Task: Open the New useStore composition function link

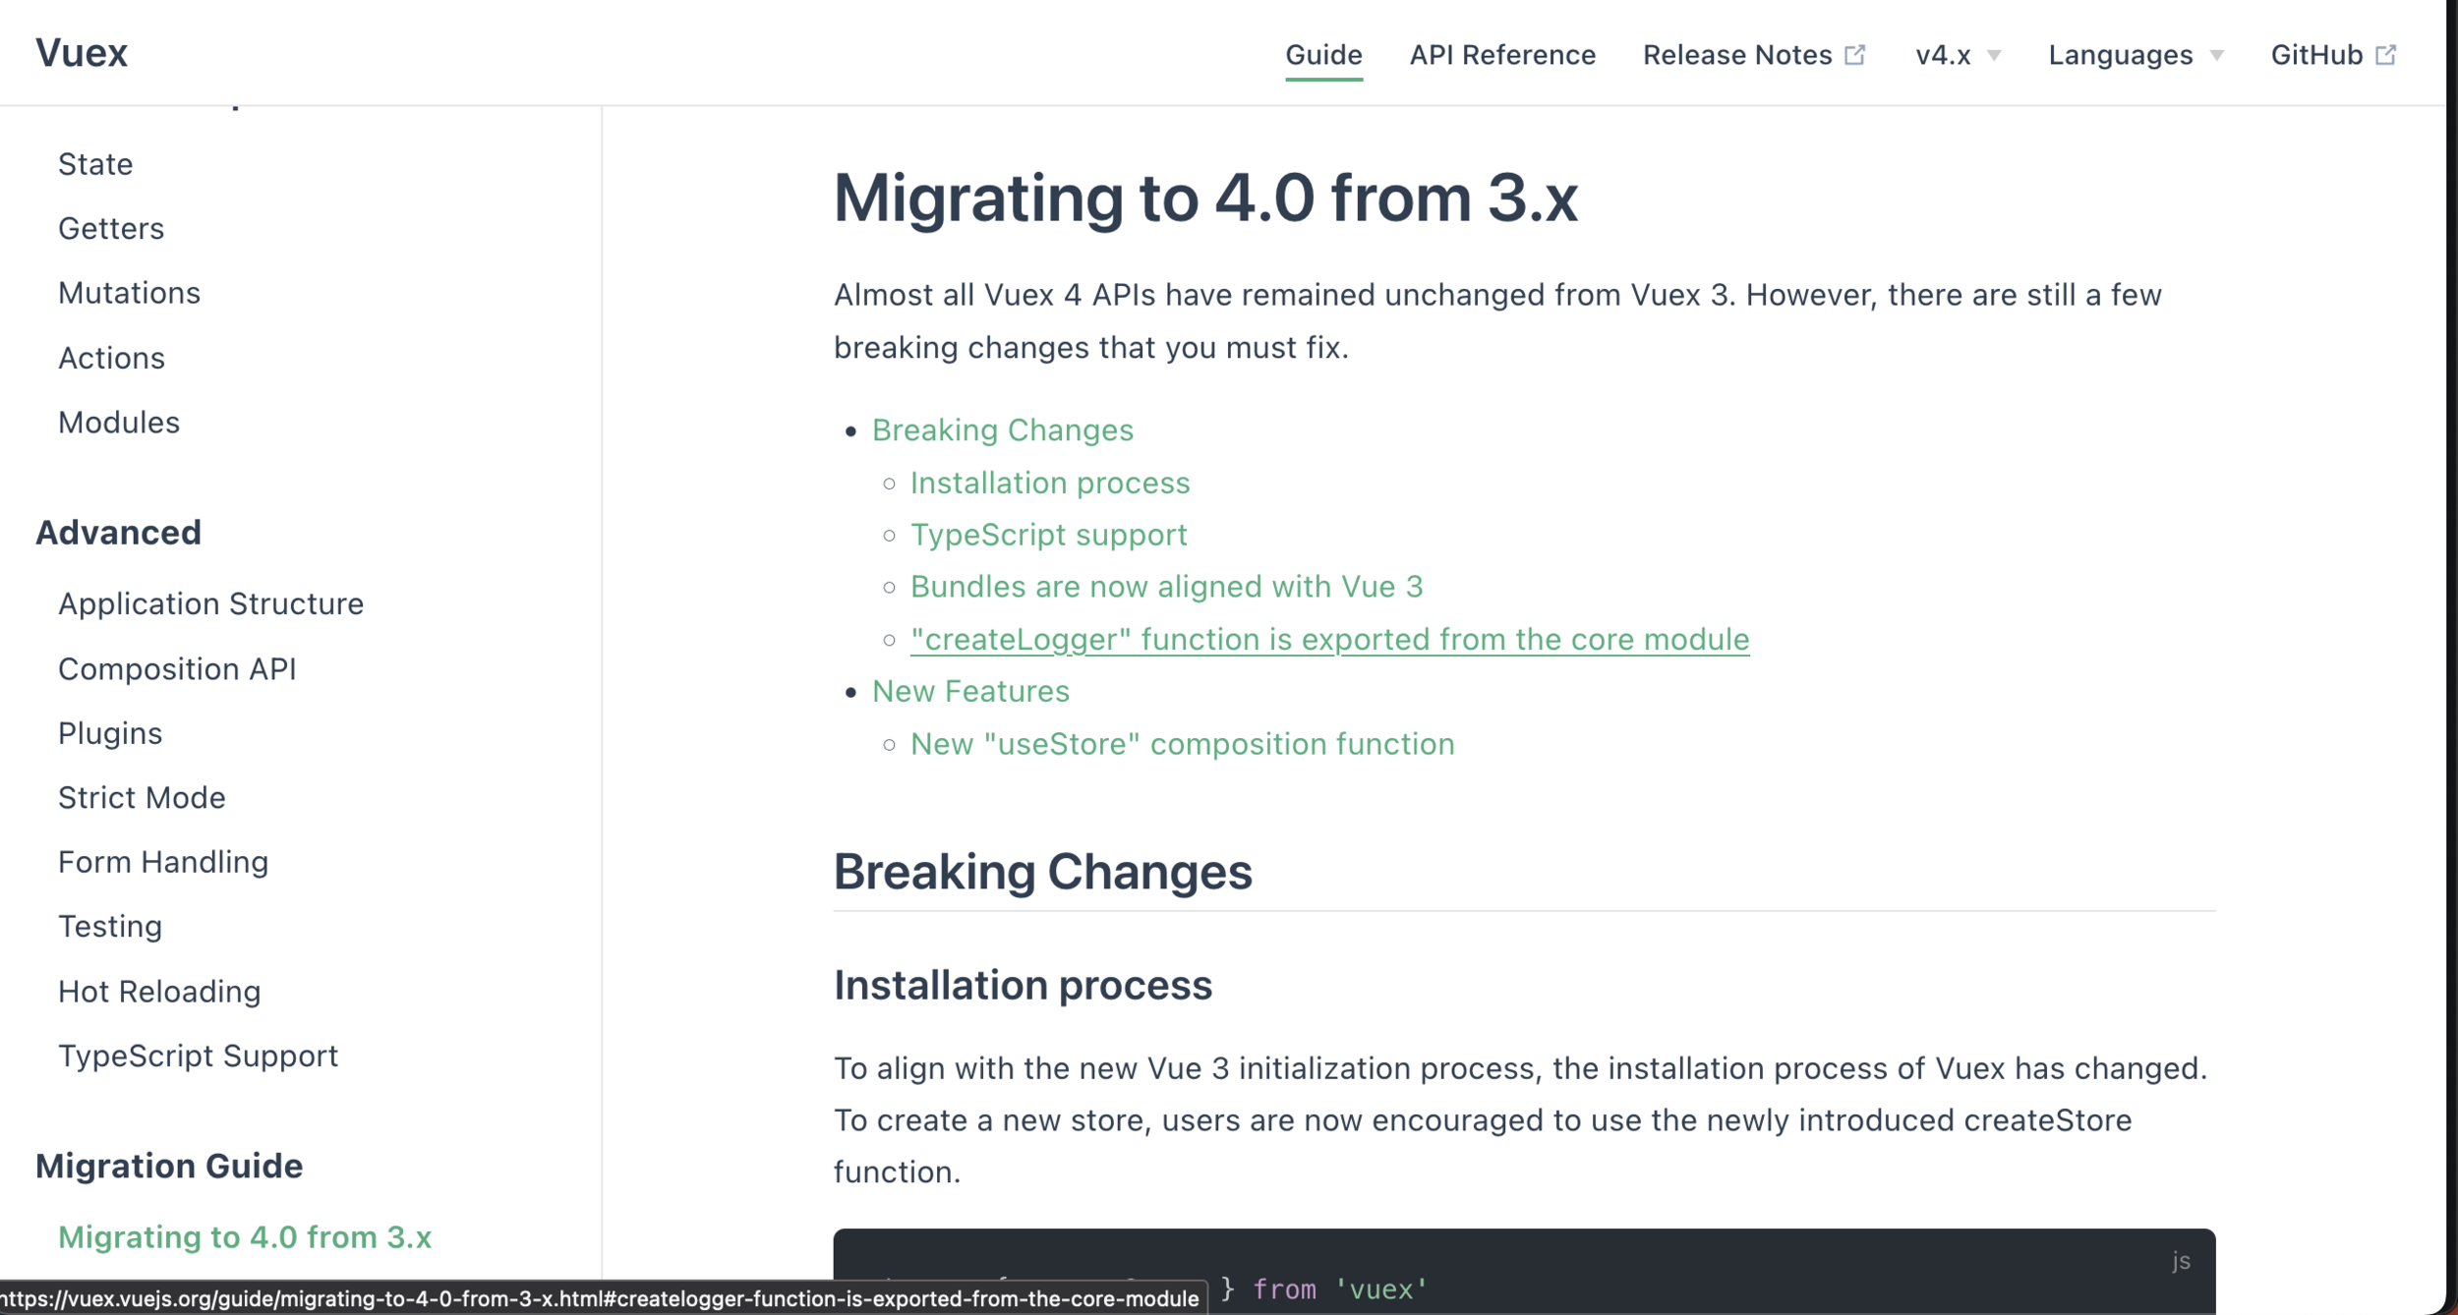Action: click(x=1182, y=744)
